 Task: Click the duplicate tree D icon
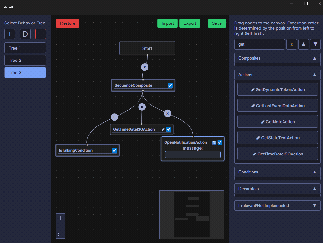tap(25, 34)
